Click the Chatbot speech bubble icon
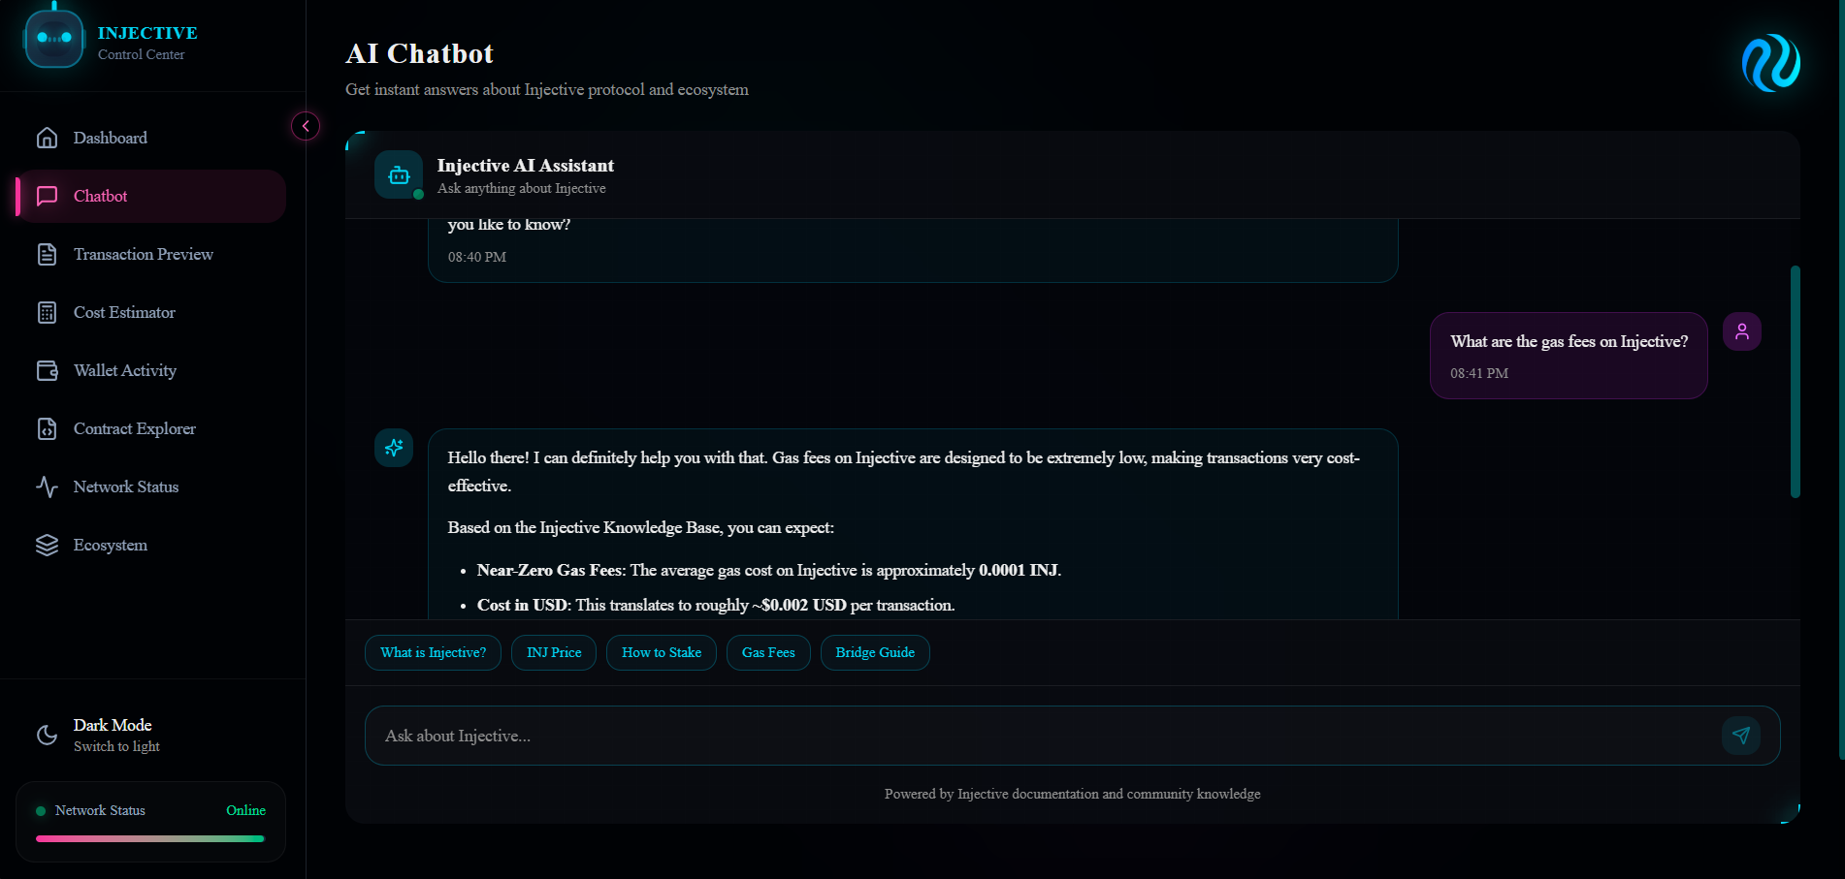This screenshot has height=879, width=1845. click(47, 196)
